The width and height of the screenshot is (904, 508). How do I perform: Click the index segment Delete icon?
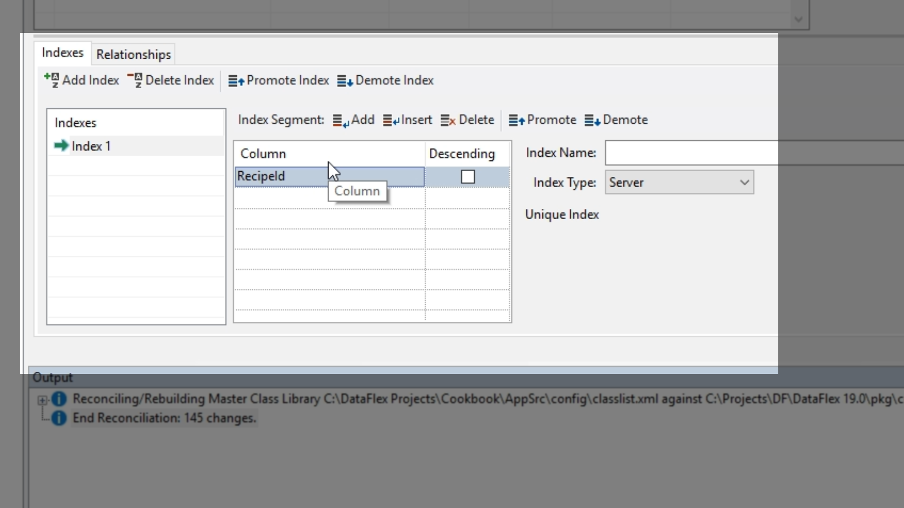coord(448,120)
